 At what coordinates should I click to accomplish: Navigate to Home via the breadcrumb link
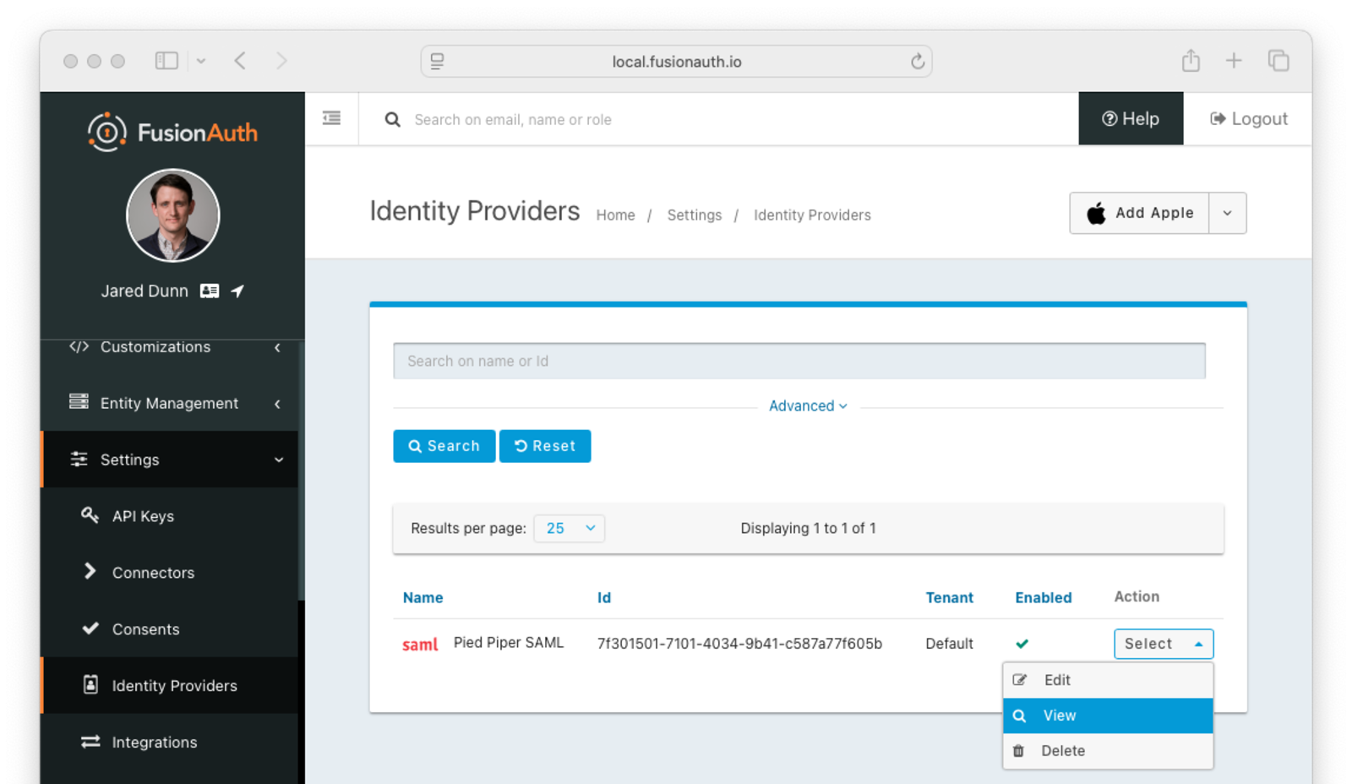pyautogui.click(x=615, y=215)
